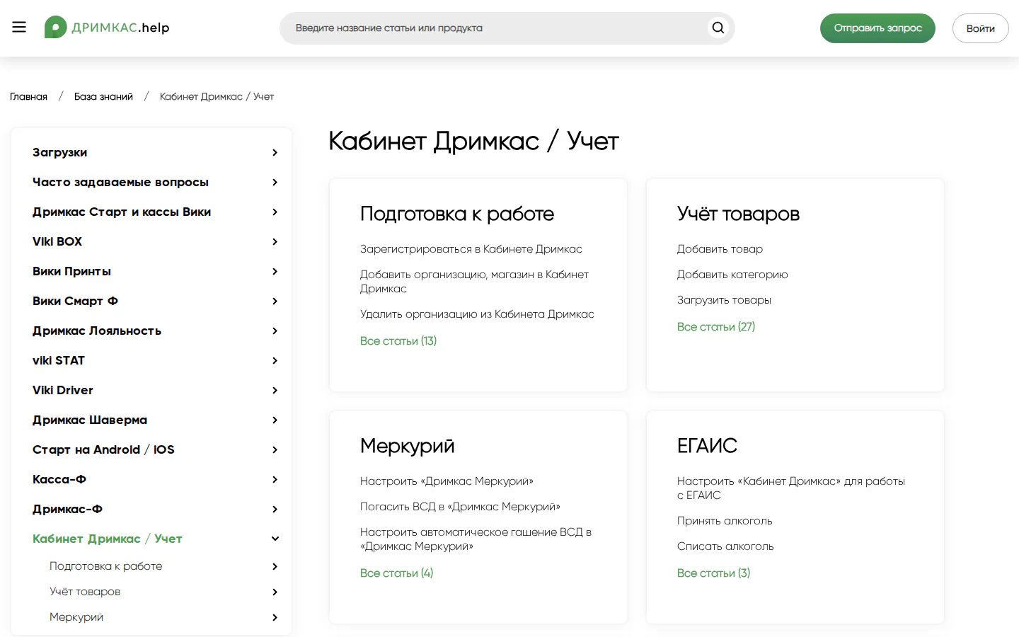Open Часто задаваемые вопросы sidebar item
The width and height of the screenshot is (1019, 637).
(x=120, y=182)
